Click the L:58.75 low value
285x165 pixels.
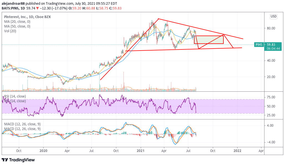[x=102, y=8]
